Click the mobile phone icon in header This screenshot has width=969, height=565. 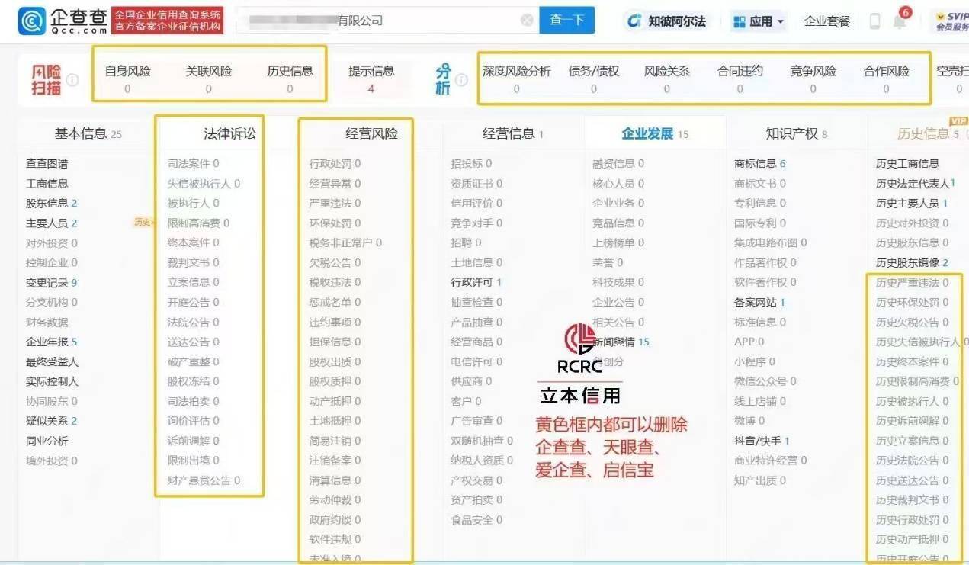tap(874, 21)
